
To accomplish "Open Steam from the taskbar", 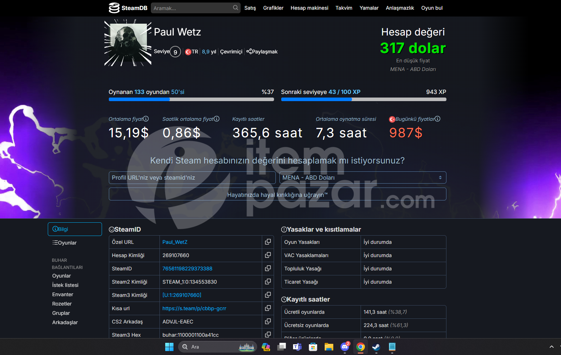I will pos(376,347).
